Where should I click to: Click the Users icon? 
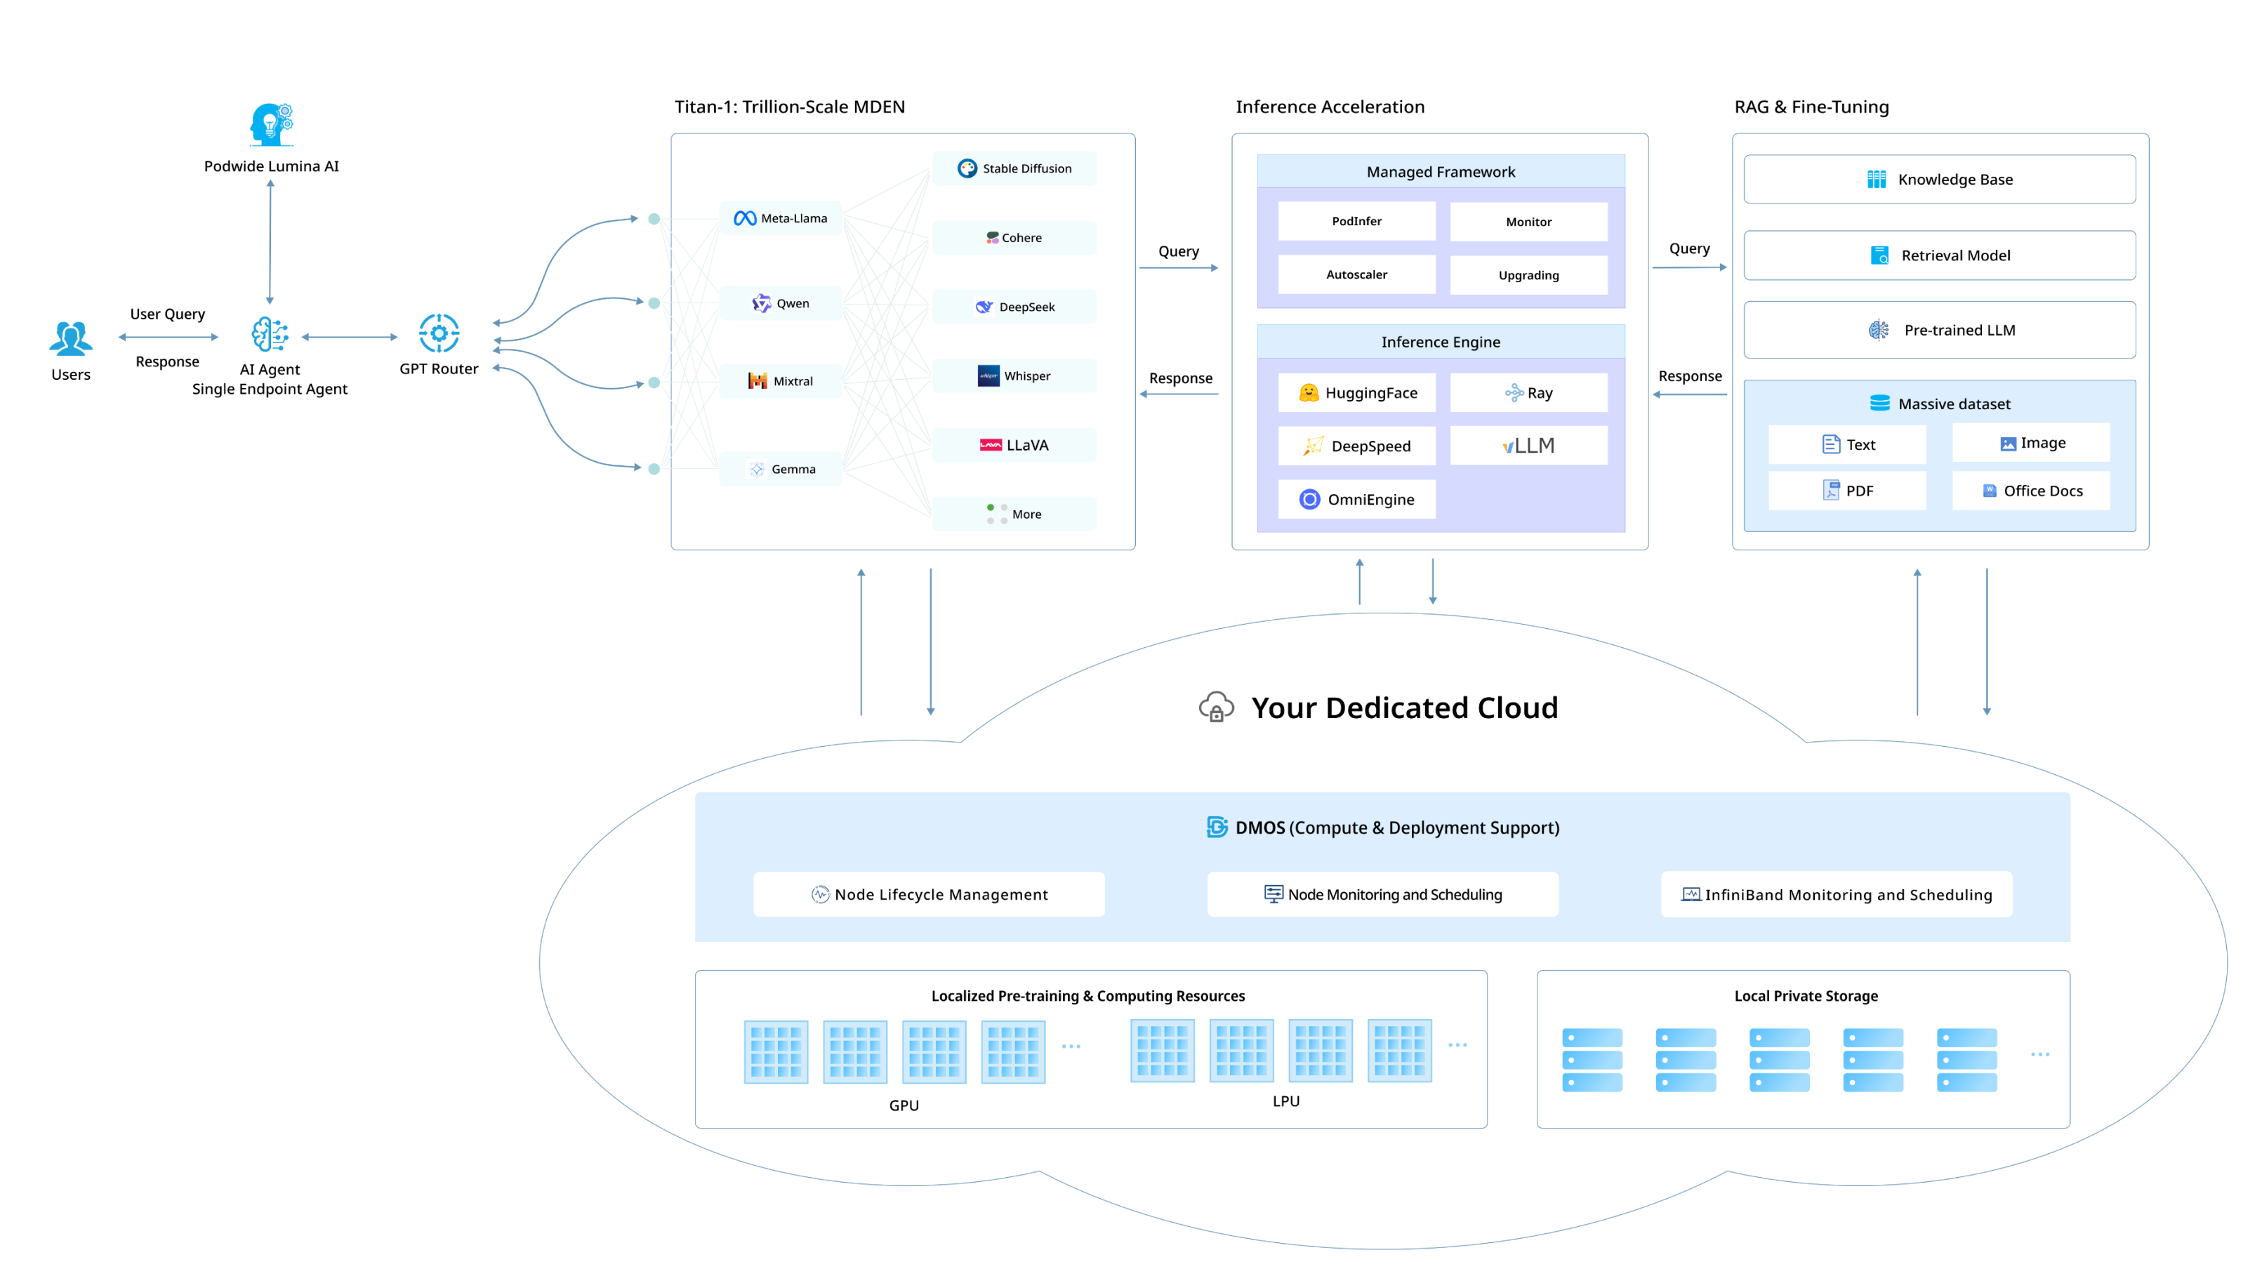[70, 338]
